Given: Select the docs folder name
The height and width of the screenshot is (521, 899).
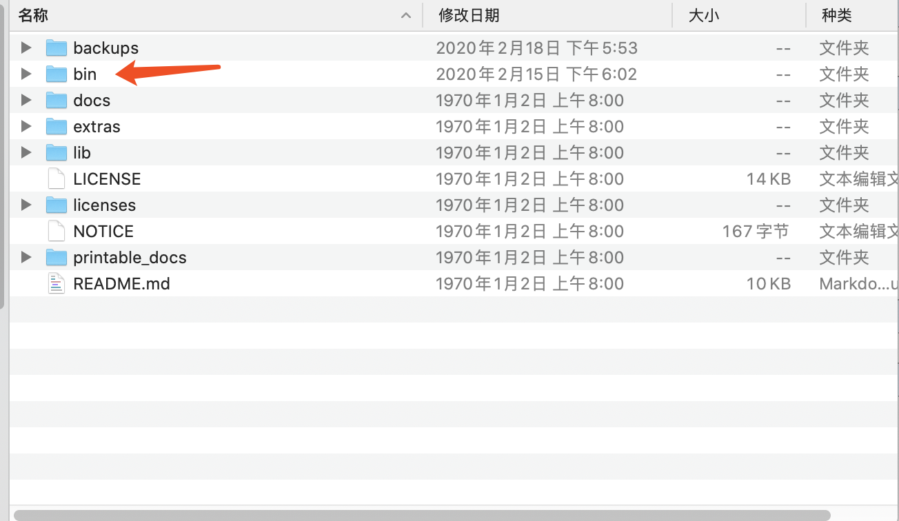Looking at the screenshot, I should (92, 100).
